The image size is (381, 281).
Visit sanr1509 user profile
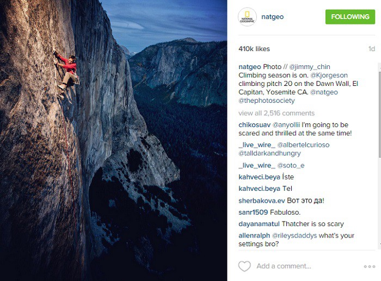tap(254, 212)
